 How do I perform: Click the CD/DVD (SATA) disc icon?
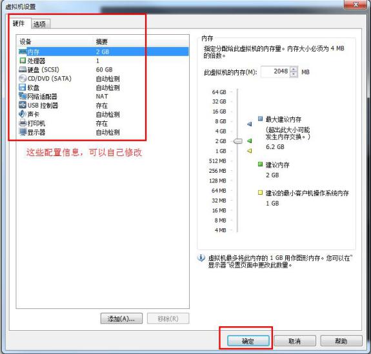(23, 79)
